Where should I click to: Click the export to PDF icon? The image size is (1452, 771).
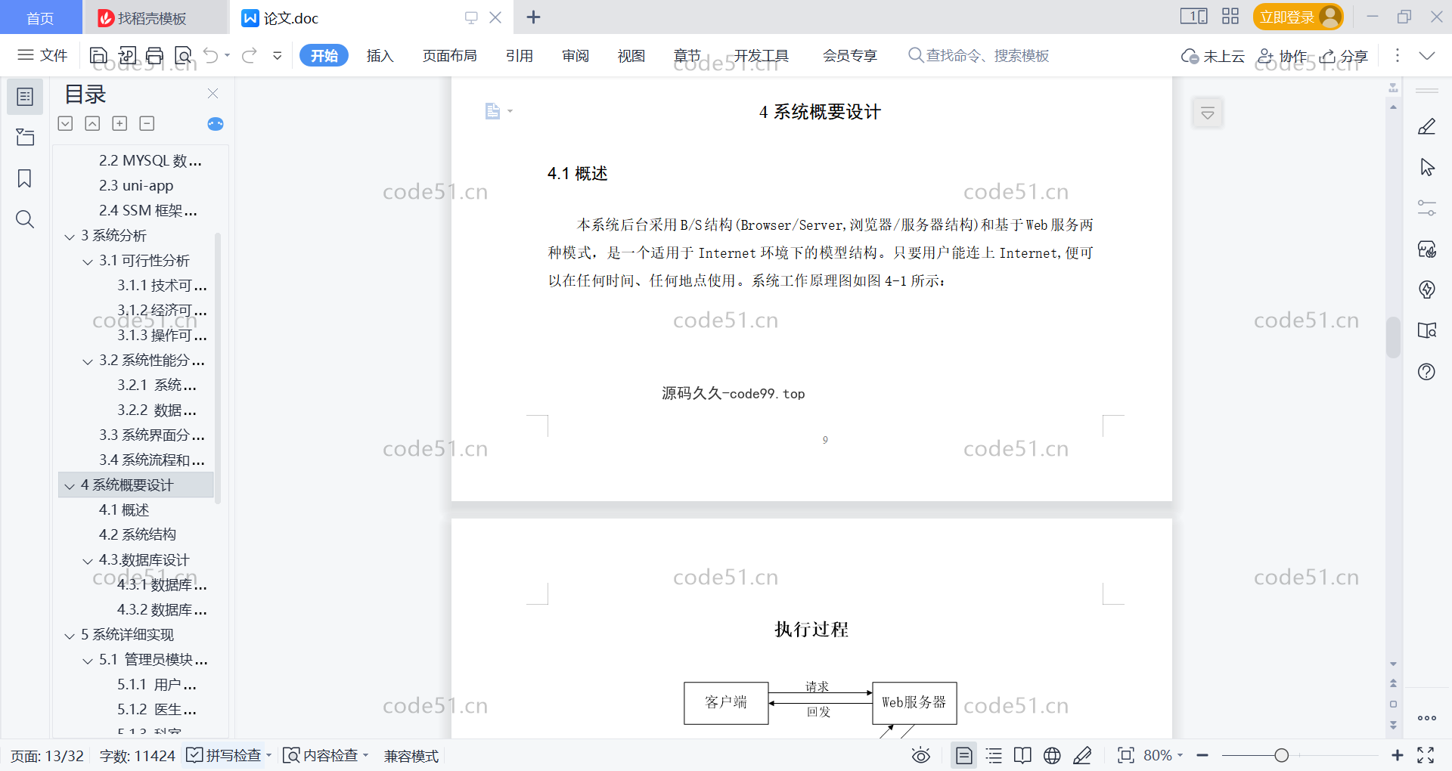(127, 55)
